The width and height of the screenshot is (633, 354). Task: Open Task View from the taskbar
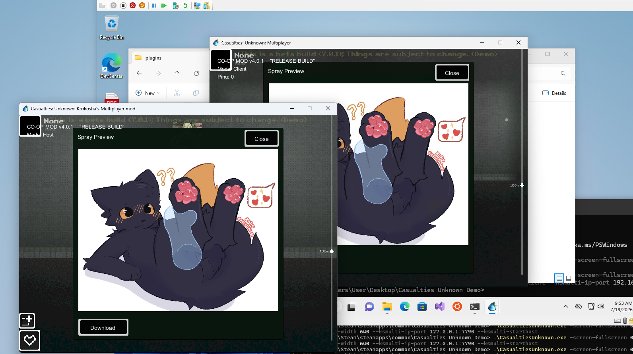click(x=351, y=307)
